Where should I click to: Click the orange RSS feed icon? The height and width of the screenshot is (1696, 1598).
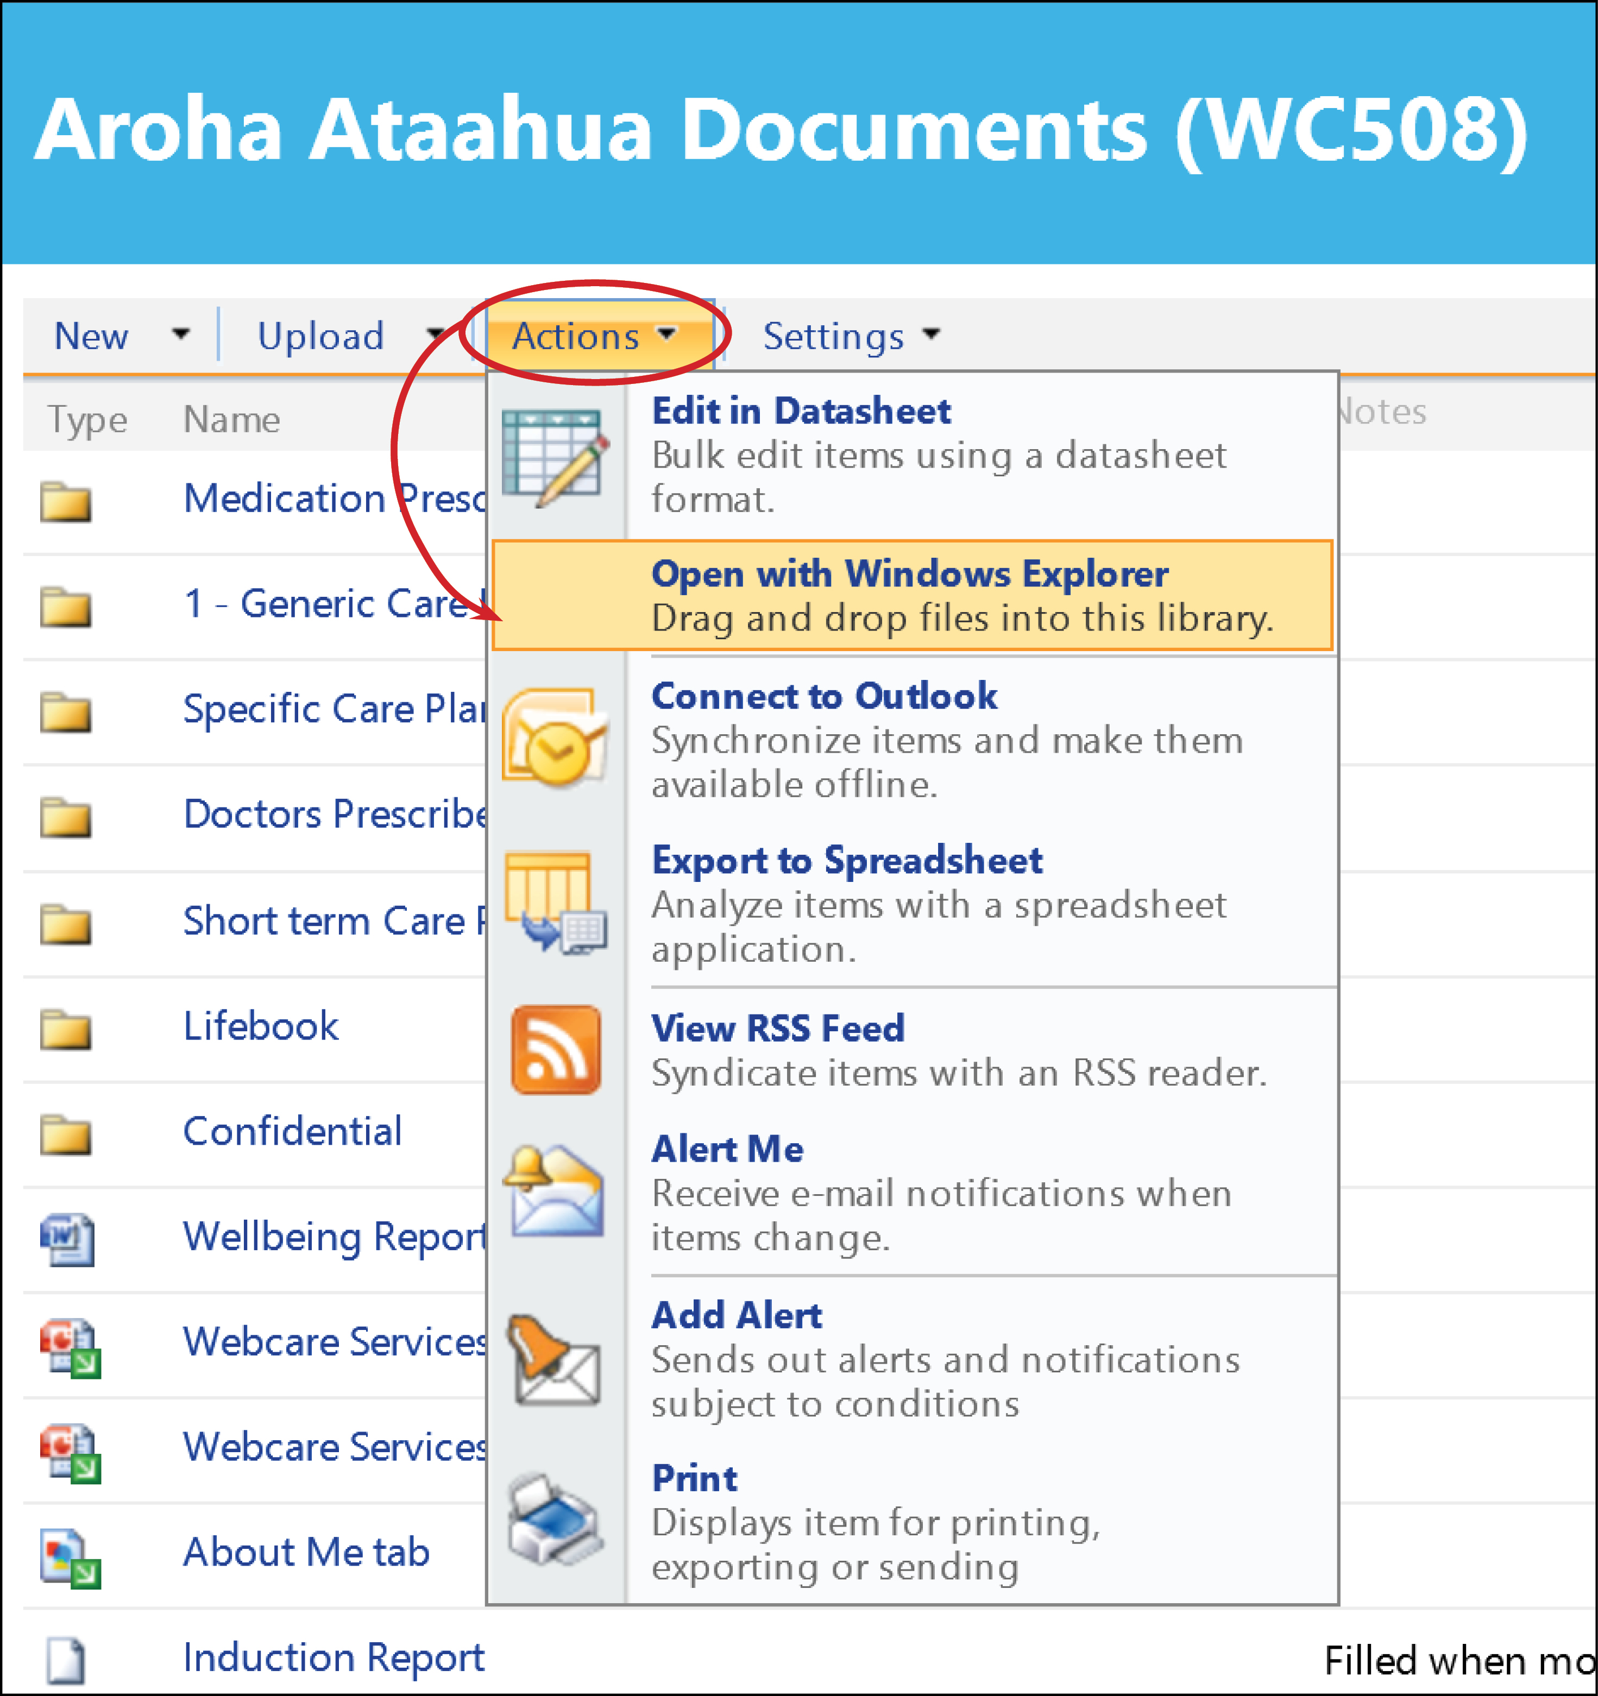click(556, 1049)
